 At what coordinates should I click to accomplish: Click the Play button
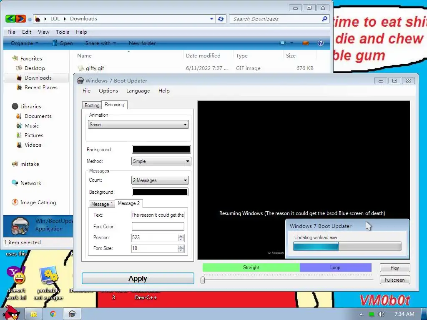point(394,268)
